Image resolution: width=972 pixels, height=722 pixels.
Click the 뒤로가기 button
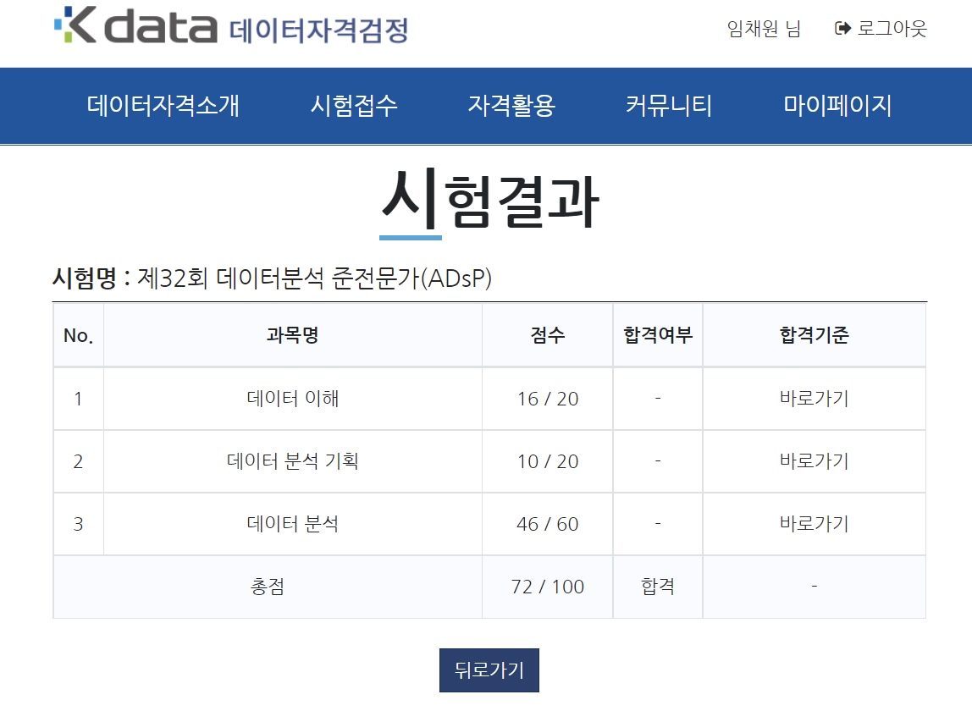[x=489, y=670]
